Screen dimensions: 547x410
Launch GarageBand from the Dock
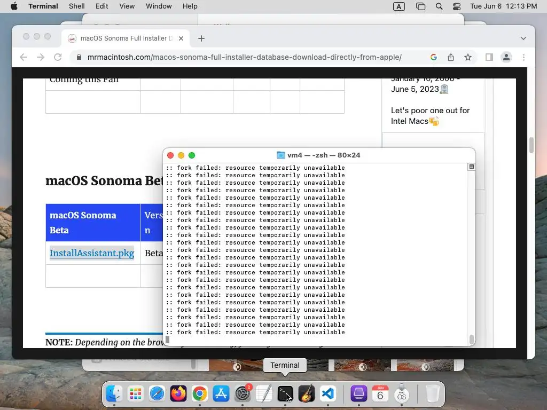click(x=307, y=394)
